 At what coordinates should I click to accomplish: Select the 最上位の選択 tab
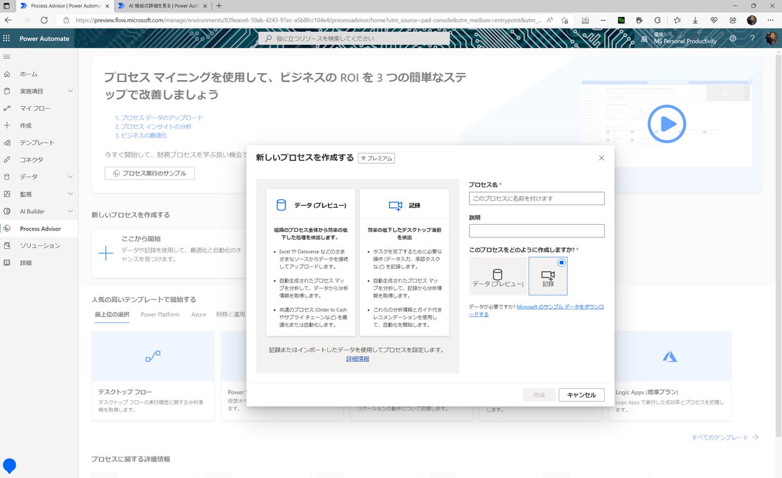[x=112, y=315]
